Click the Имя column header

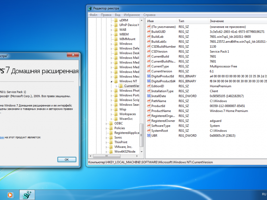[161, 21]
